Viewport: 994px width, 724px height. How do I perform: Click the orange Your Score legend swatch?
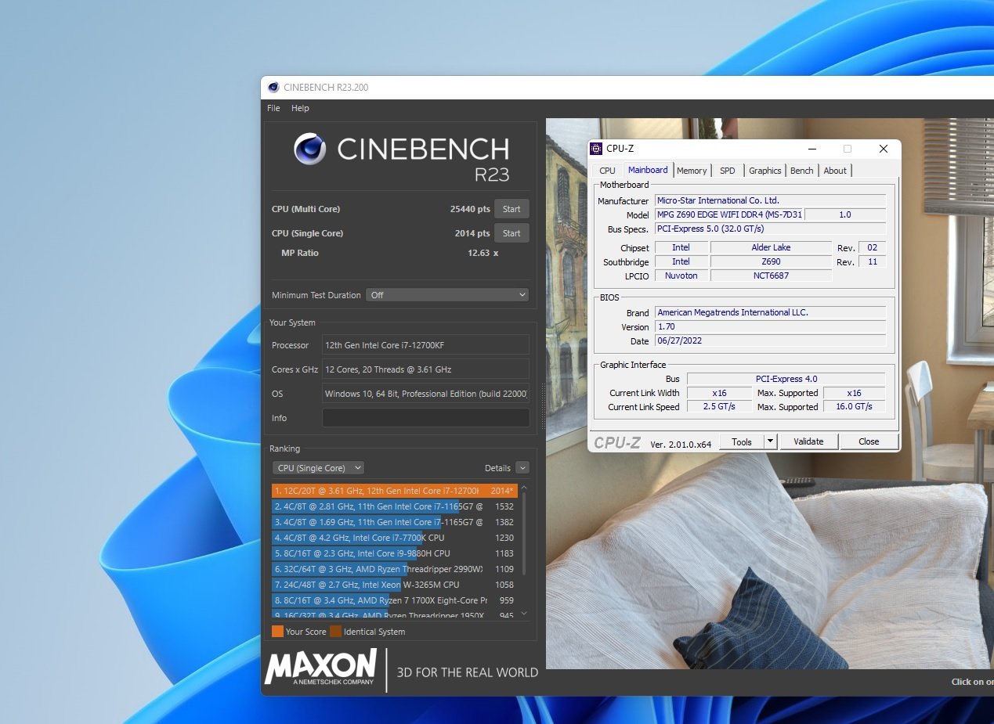coord(277,632)
